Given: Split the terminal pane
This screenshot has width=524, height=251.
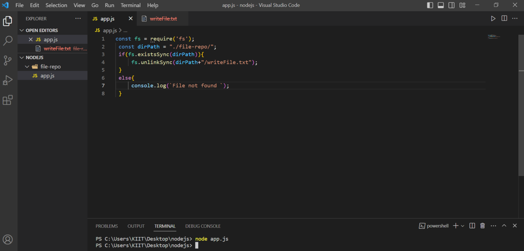Looking at the screenshot, I should coord(472,225).
